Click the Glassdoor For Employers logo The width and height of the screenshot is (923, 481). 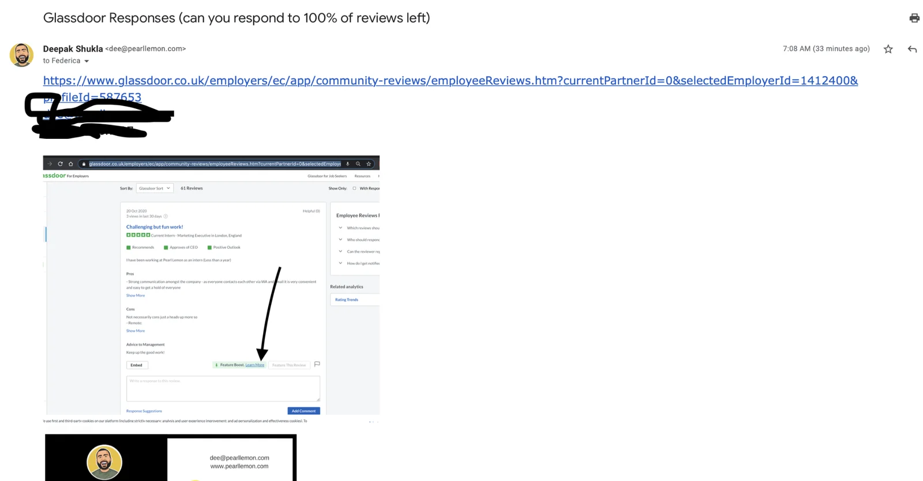[x=66, y=176]
